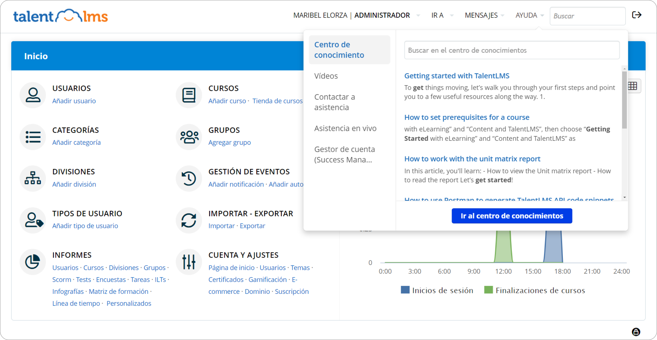Open Matriz de formación report

pos(118,291)
